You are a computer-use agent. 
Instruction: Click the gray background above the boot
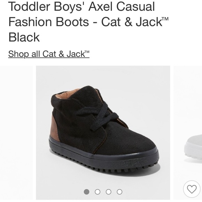click(x=103, y=75)
